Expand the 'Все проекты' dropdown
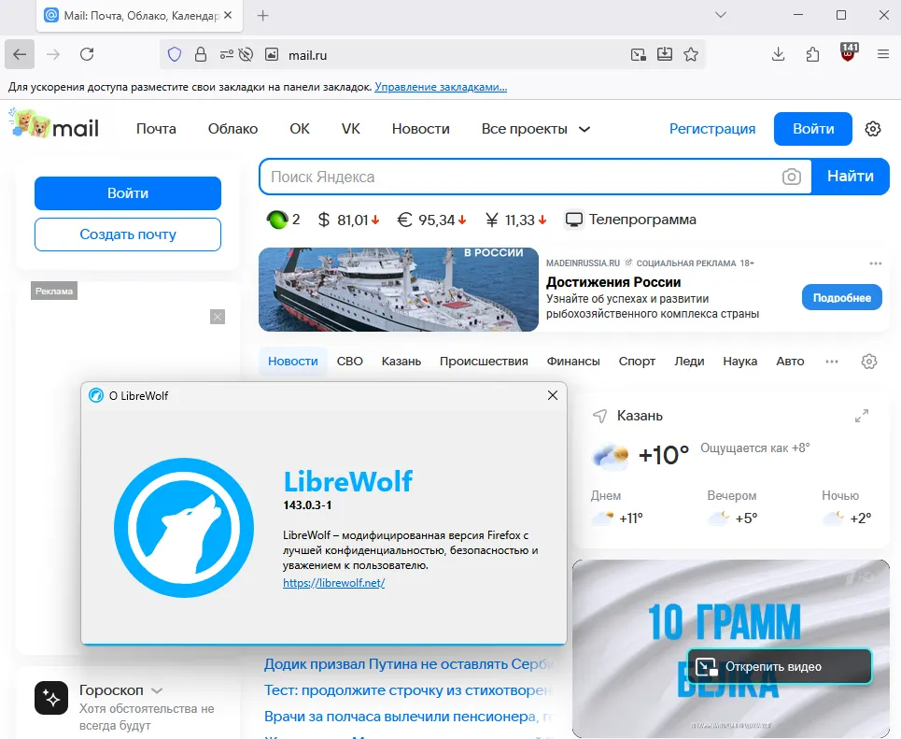Image resolution: width=901 pixels, height=739 pixels. tap(536, 129)
